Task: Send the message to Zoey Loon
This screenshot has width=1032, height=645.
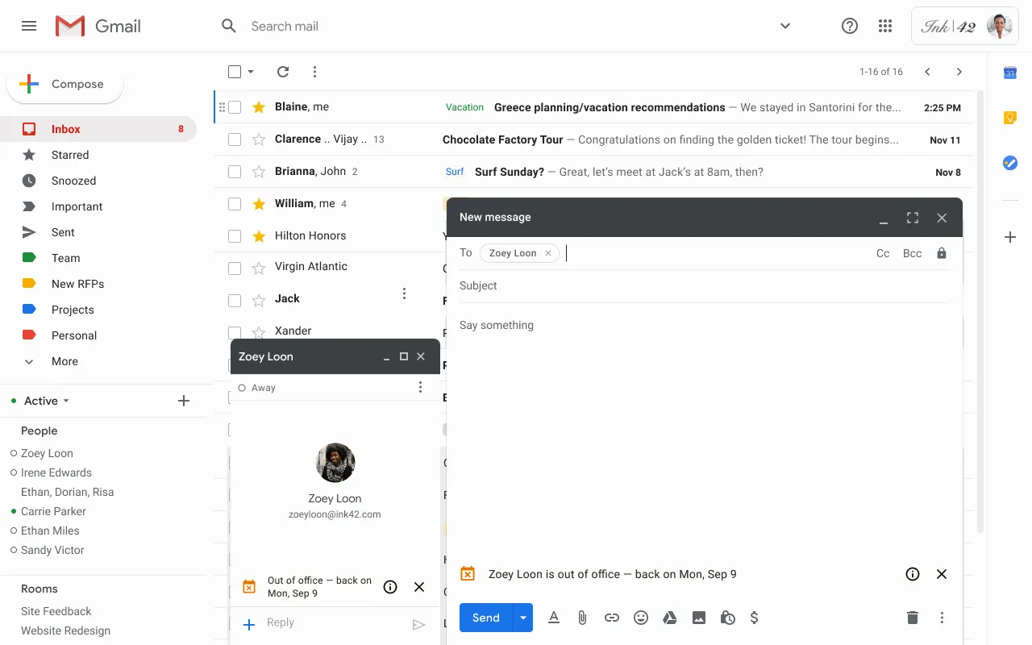Action: tap(485, 617)
